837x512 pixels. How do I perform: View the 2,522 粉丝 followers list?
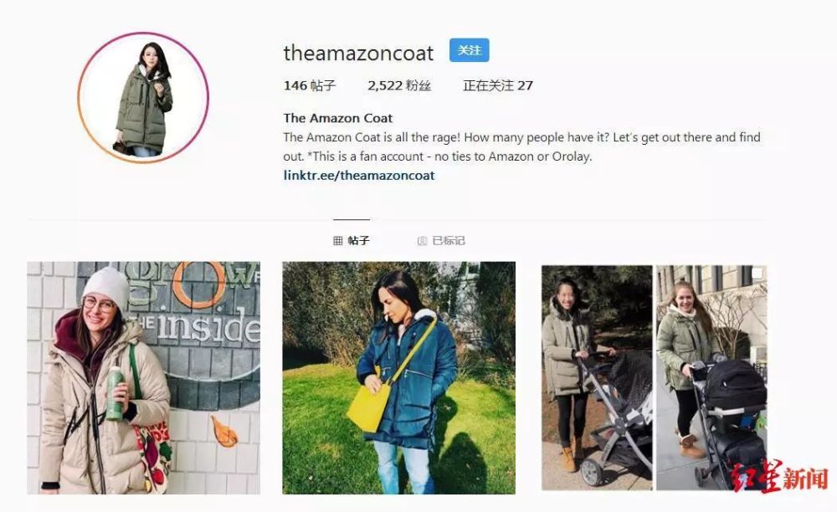pos(399,85)
